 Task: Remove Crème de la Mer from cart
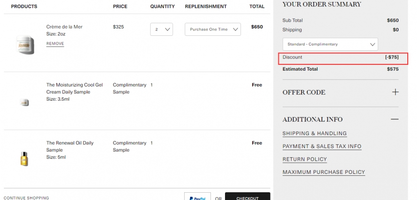(55, 44)
